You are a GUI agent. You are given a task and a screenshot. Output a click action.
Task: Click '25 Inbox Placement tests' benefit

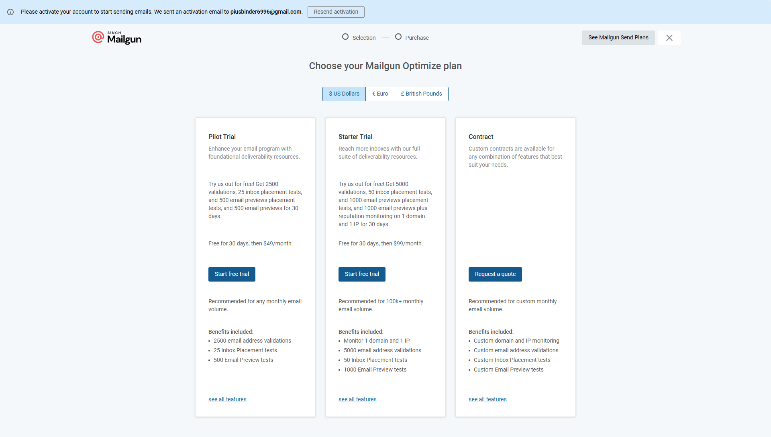245,351
